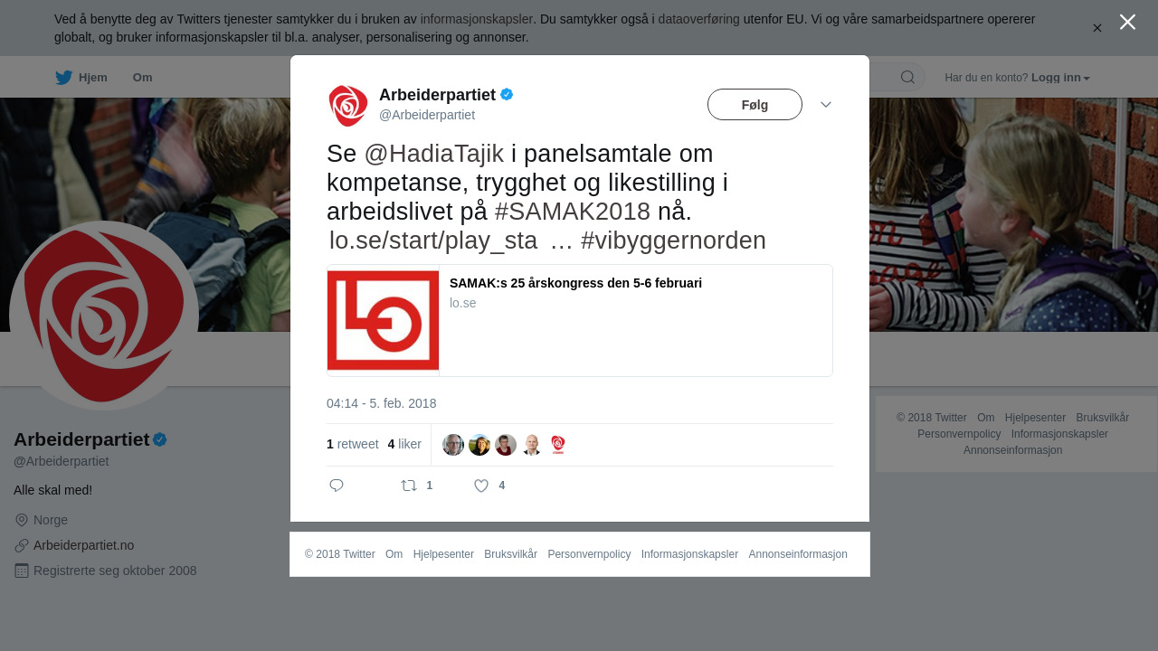The height and width of the screenshot is (651, 1158).
Task: Open the informasjonskapsler link in banner
Action: (x=476, y=19)
